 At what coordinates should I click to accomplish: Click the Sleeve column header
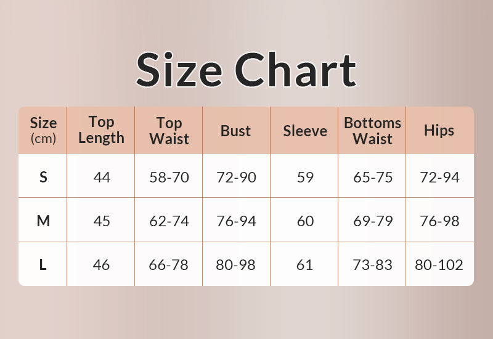coord(305,131)
